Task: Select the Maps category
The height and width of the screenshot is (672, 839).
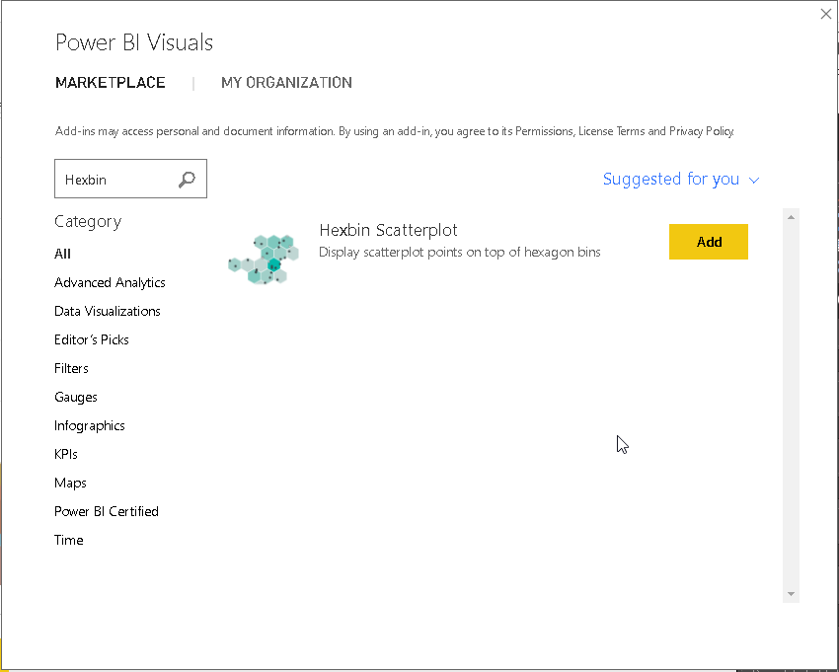Action: (x=70, y=484)
